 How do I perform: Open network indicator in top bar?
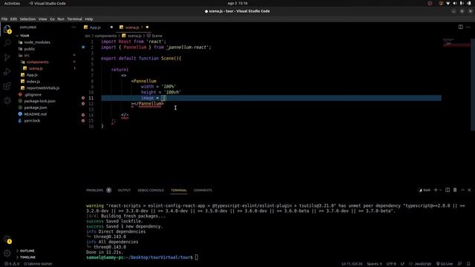click(x=448, y=3)
